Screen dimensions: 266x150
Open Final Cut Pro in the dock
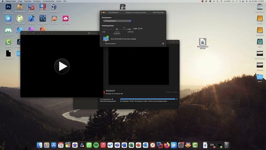68,145
